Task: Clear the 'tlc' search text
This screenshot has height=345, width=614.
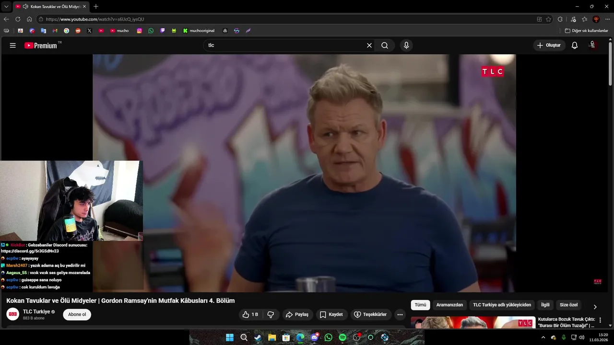Action: coord(369,46)
